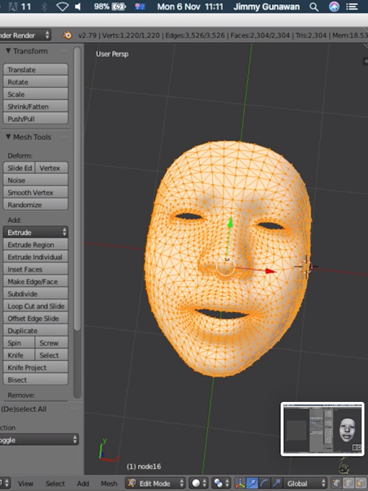The height and width of the screenshot is (491, 368).
Task: Open the Notification Center icon
Action: coord(352,6)
